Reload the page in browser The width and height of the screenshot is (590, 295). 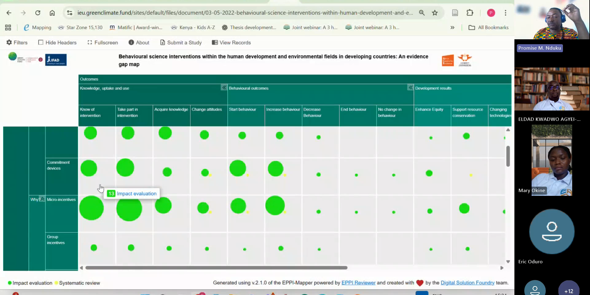[x=38, y=13]
